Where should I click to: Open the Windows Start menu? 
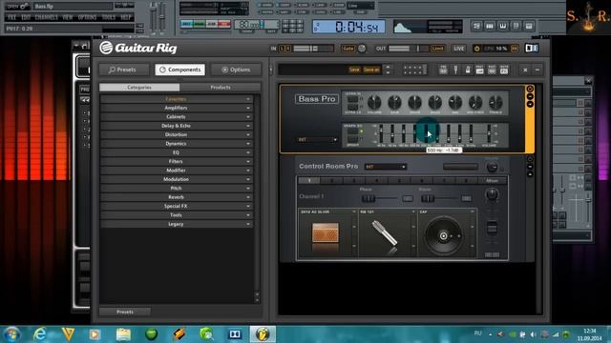tap(11, 334)
